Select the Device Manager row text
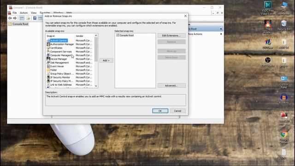295x166 pixels. pos(59,59)
